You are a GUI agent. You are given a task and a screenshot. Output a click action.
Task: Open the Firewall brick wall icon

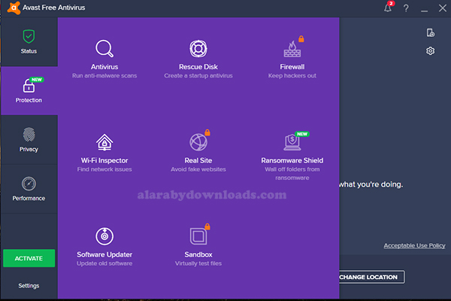[x=292, y=49]
